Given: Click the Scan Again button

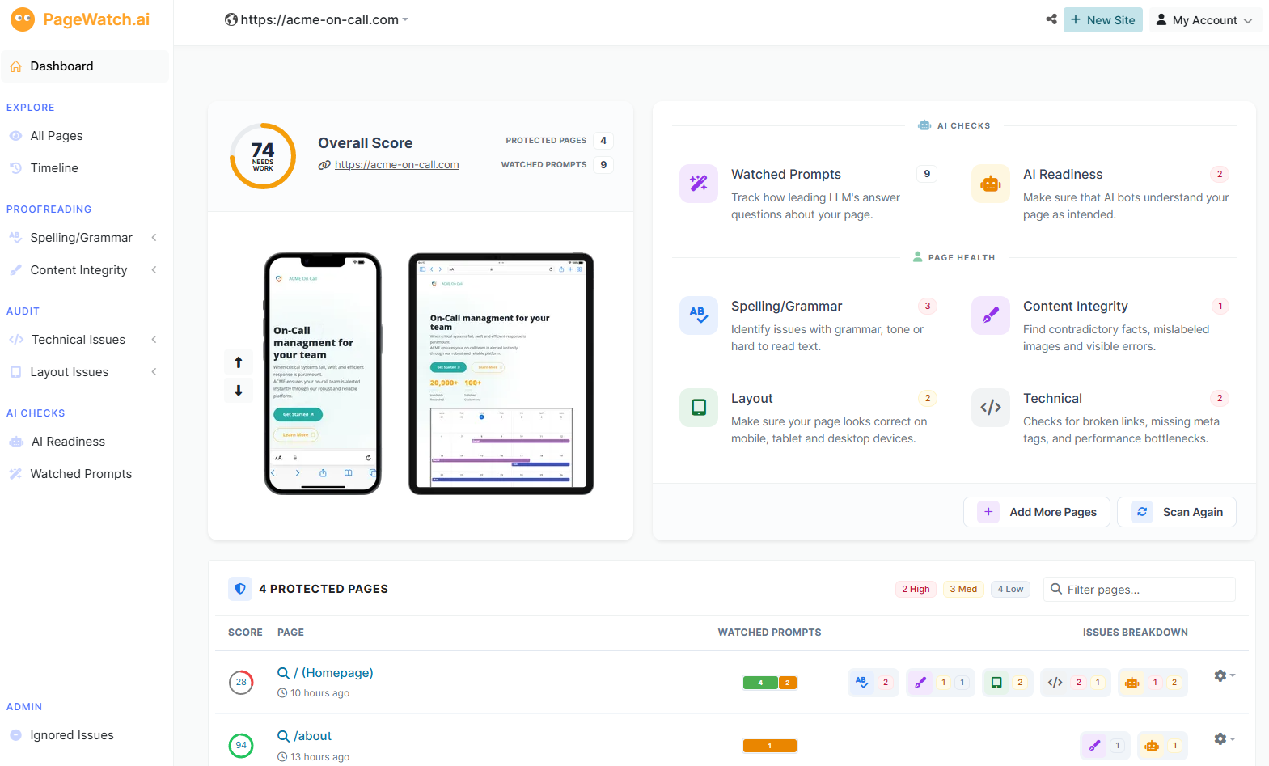Looking at the screenshot, I should click(x=1177, y=512).
